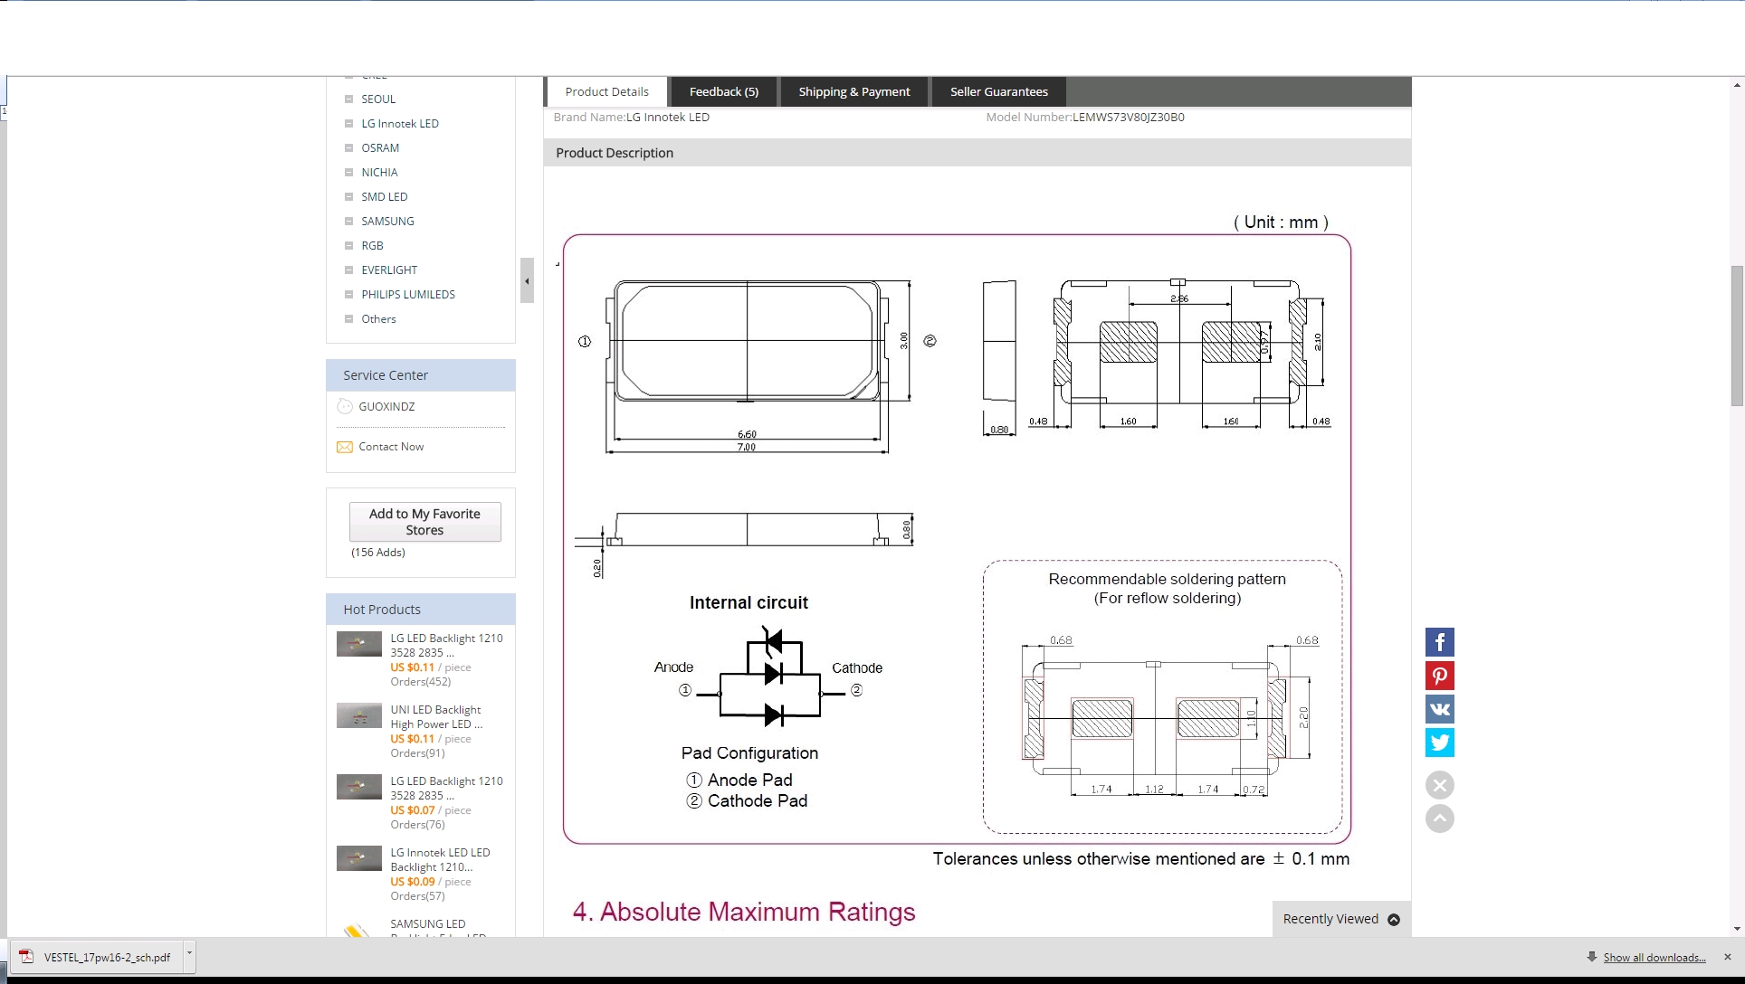The image size is (1745, 984).
Task: Collapse the sidebar with arrow handle
Action: 527,281
